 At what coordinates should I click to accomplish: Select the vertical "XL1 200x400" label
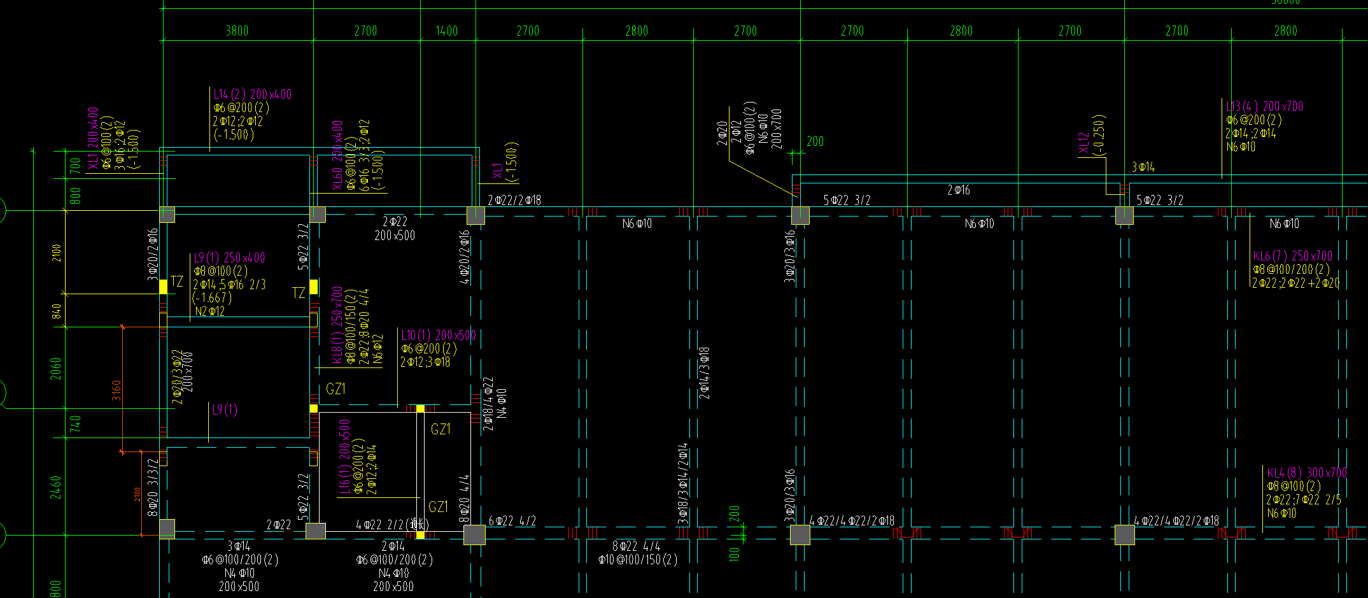(x=93, y=138)
